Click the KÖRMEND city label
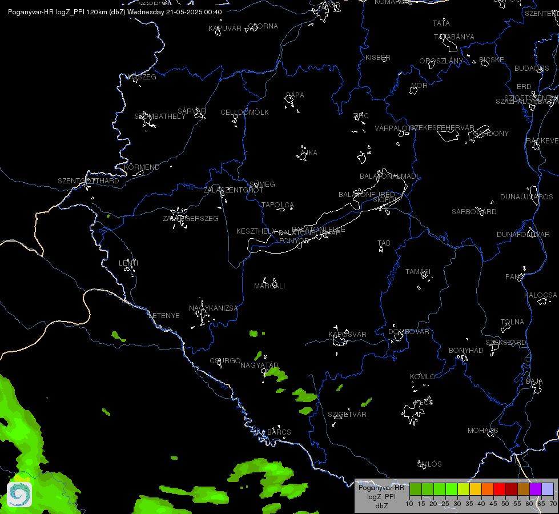The width and height of the screenshot is (559, 514). point(142,167)
